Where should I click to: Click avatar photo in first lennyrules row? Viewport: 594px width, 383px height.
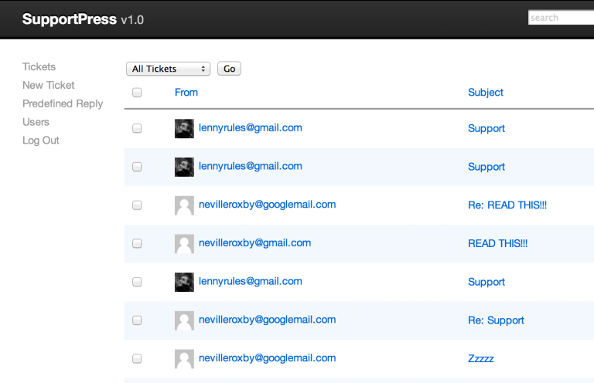tap(184, 129)
